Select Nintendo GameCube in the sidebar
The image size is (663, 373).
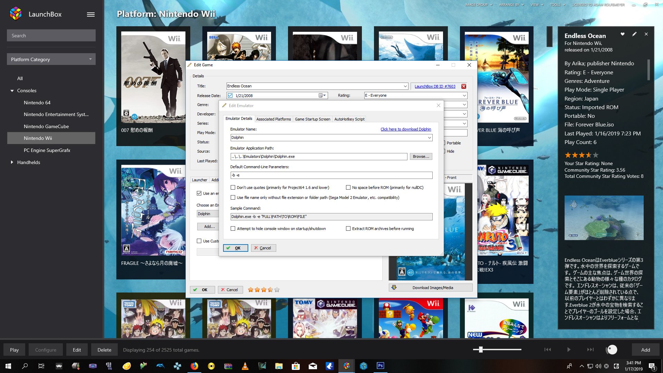[x=46, y=126]
